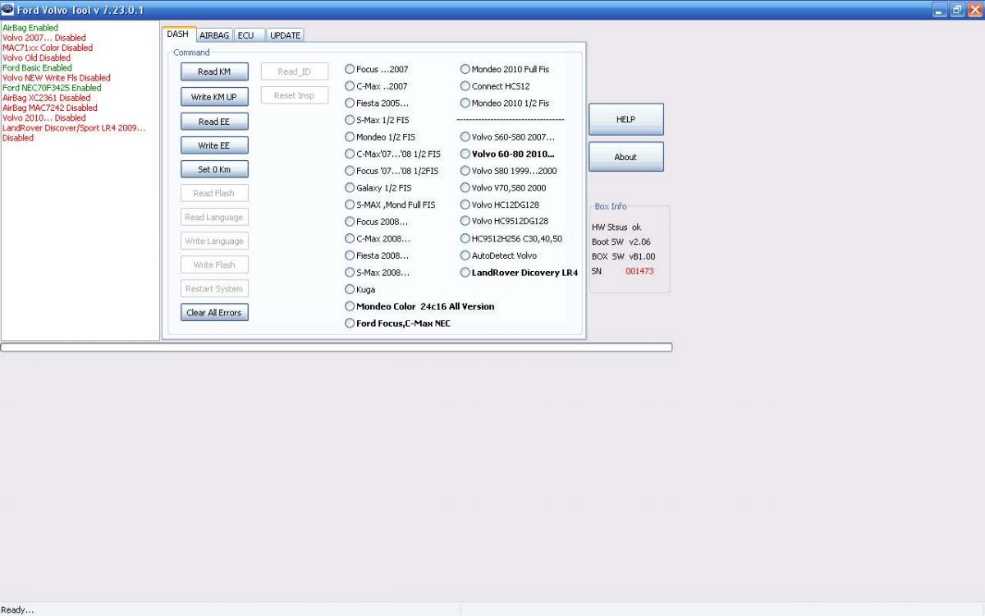Click the progress bar below the panel

337,347
